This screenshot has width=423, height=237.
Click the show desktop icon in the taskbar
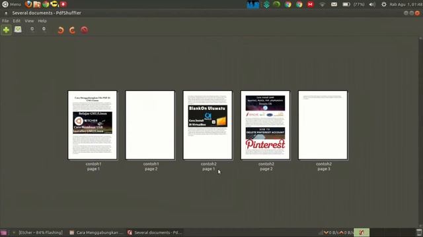3,232
